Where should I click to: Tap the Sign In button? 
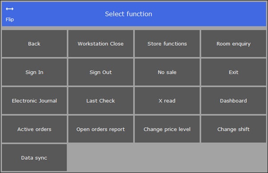coord(34,72)
